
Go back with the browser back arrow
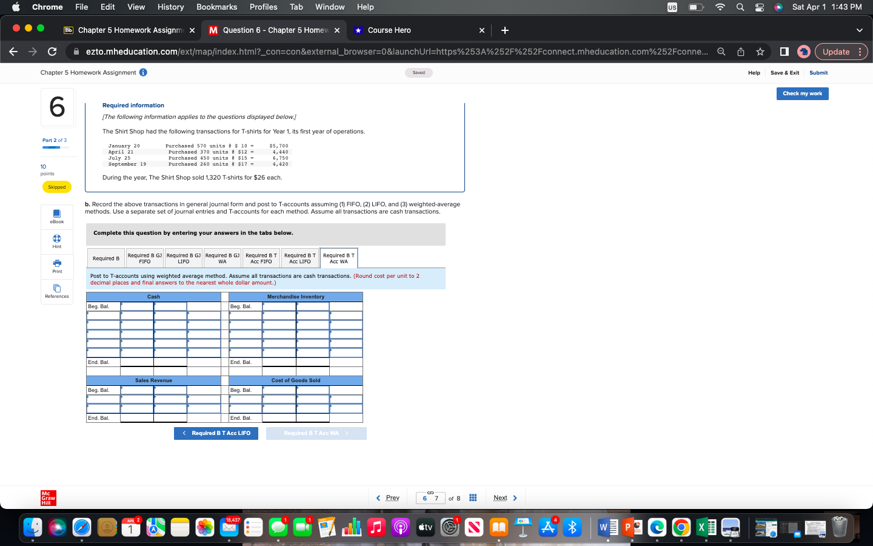click(13, 52)
